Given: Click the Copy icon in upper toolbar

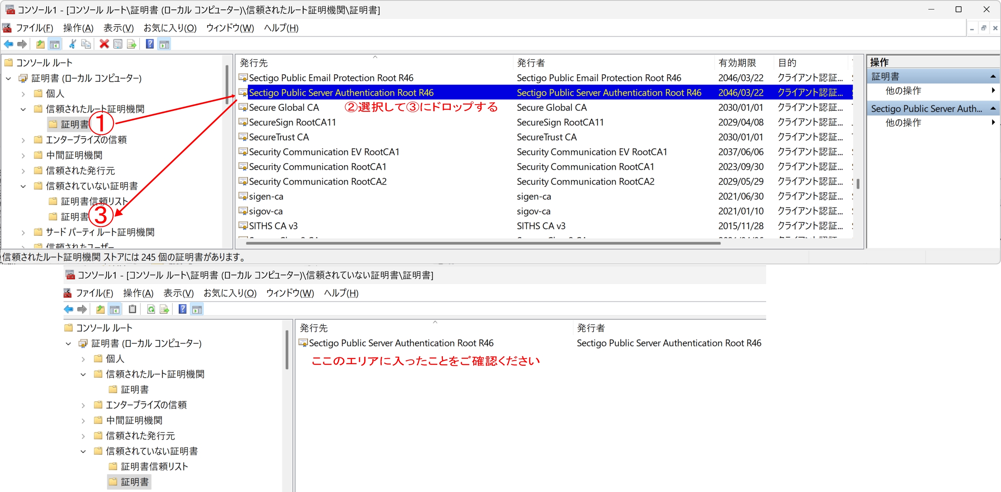Looking at the screenshot, I should point(86,44).
